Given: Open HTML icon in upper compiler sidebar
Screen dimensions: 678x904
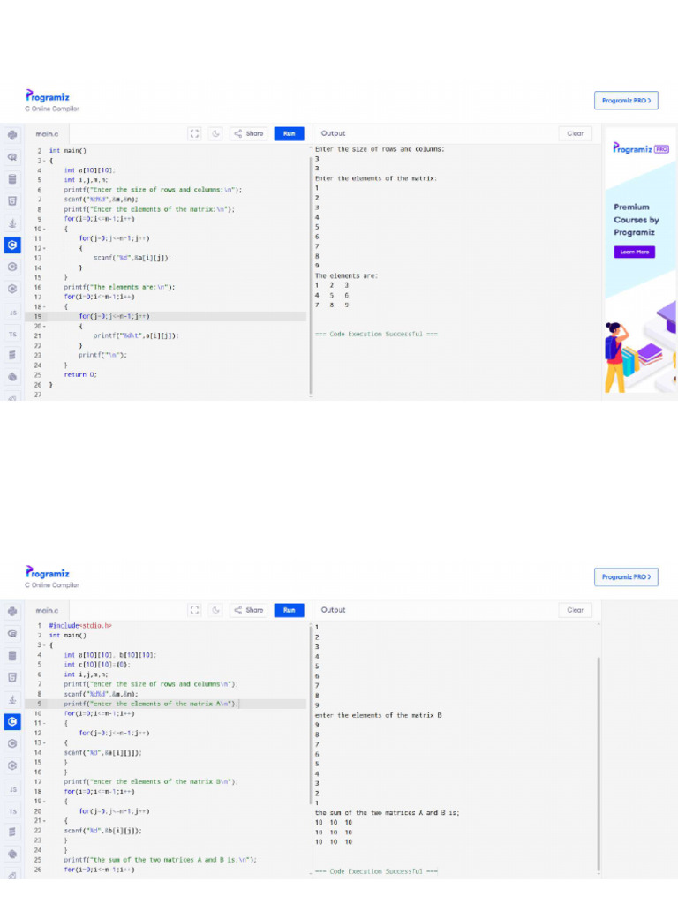Looking at the screenshot, I should click(12, 200).
